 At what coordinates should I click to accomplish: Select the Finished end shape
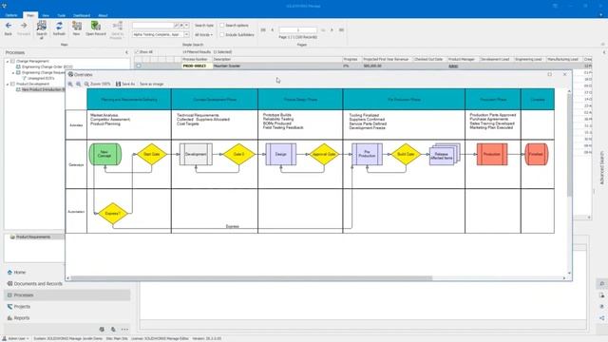pyautogui.click(x=536, y=154)
